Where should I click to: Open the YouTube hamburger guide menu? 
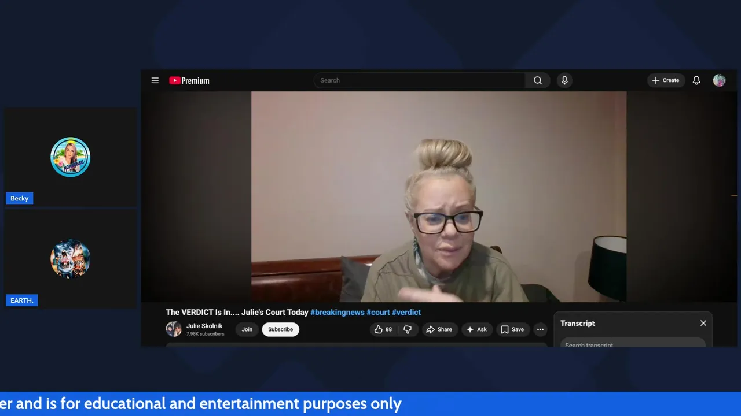[x=155, y=80]
